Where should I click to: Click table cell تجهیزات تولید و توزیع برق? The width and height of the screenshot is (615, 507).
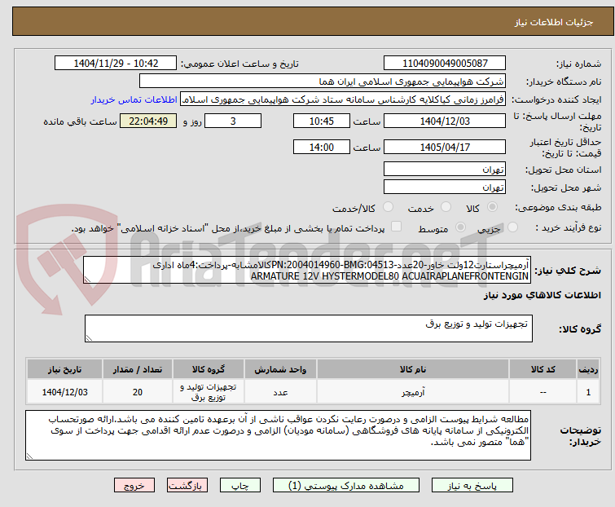(x=209, y=391)
